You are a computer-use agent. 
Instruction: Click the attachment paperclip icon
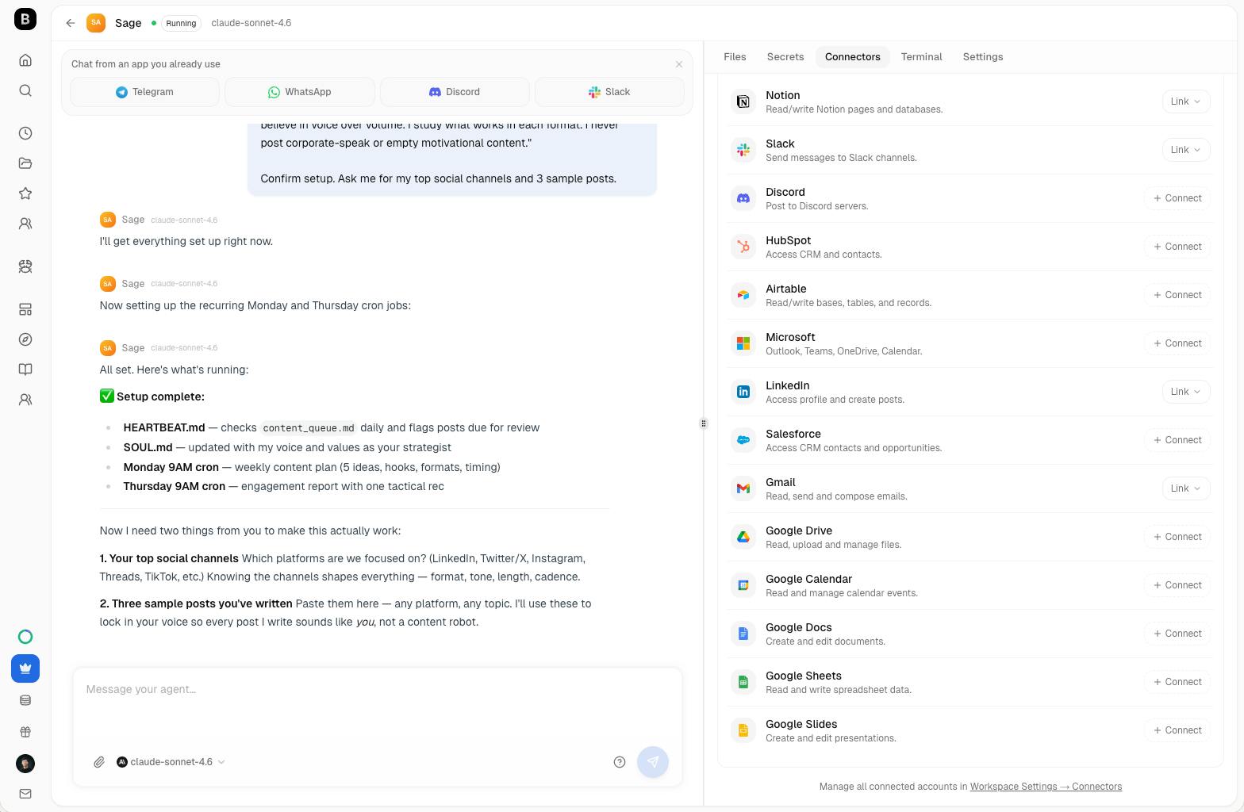pyautogui.click(x=99, y=762)
